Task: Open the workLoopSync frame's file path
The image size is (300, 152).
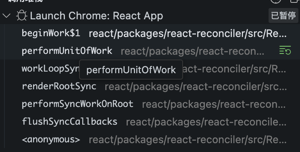Action: click(234, 69)
